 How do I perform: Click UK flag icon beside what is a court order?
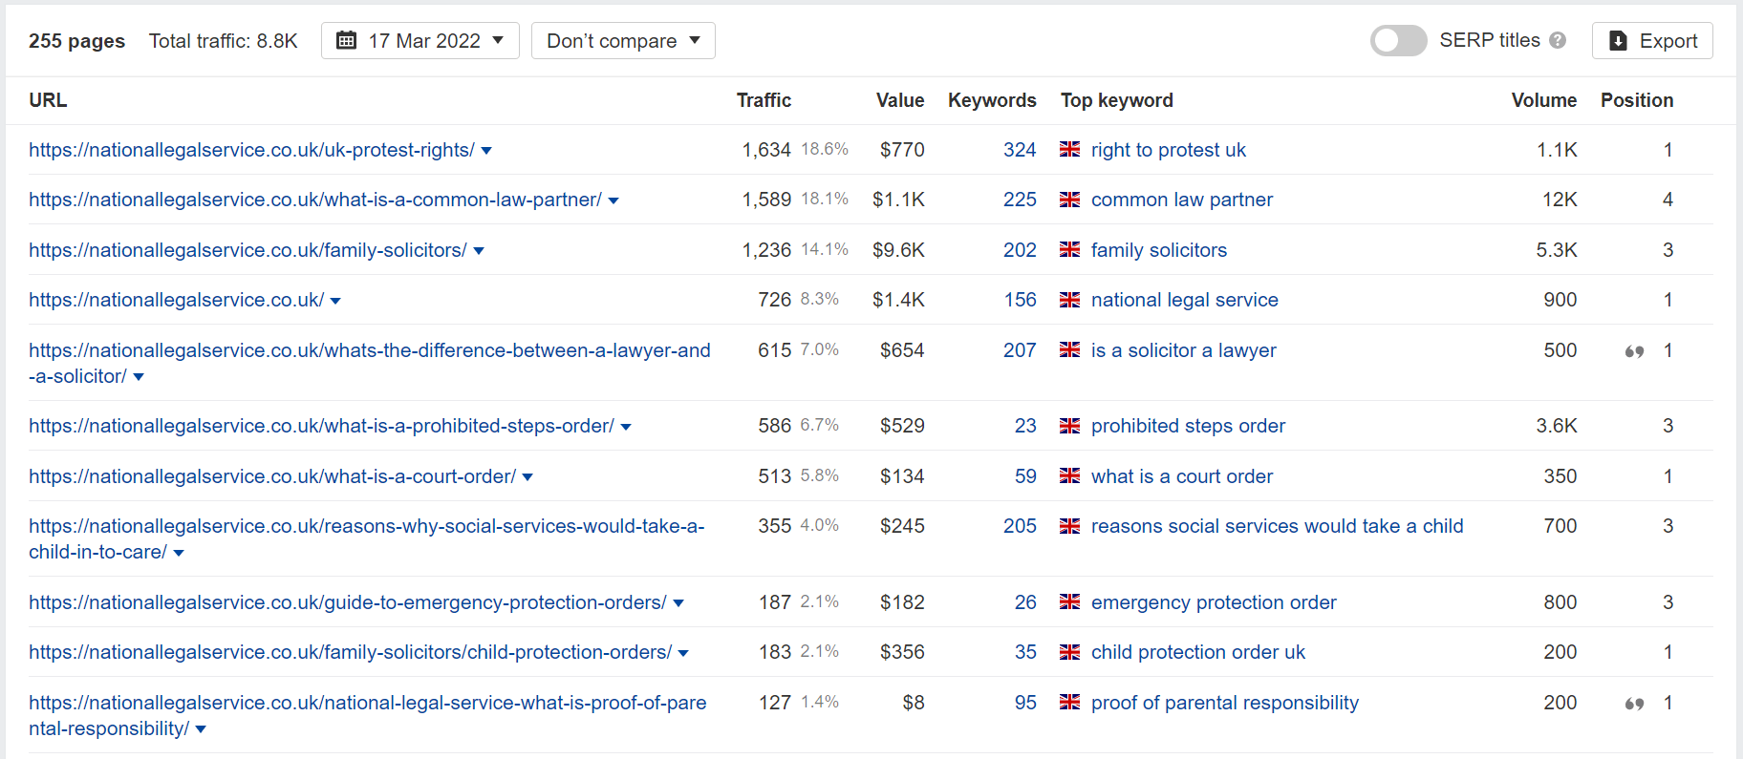1070,476
